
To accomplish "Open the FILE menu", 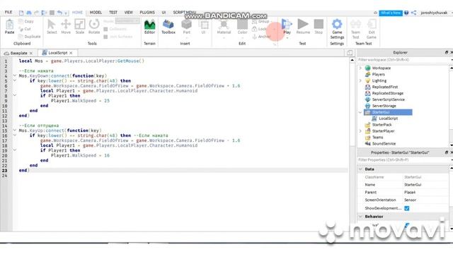I will (x=8, y=13).
